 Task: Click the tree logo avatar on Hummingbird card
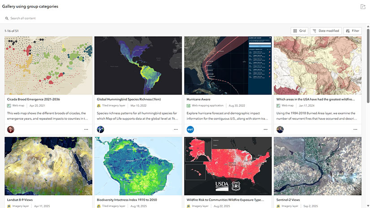100,129
